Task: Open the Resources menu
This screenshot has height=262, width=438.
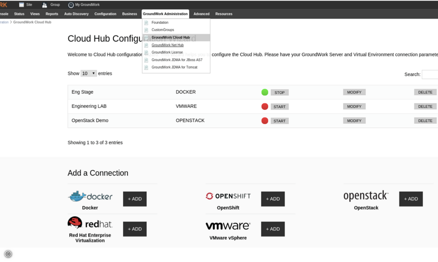Action: [x=224, y=14]
